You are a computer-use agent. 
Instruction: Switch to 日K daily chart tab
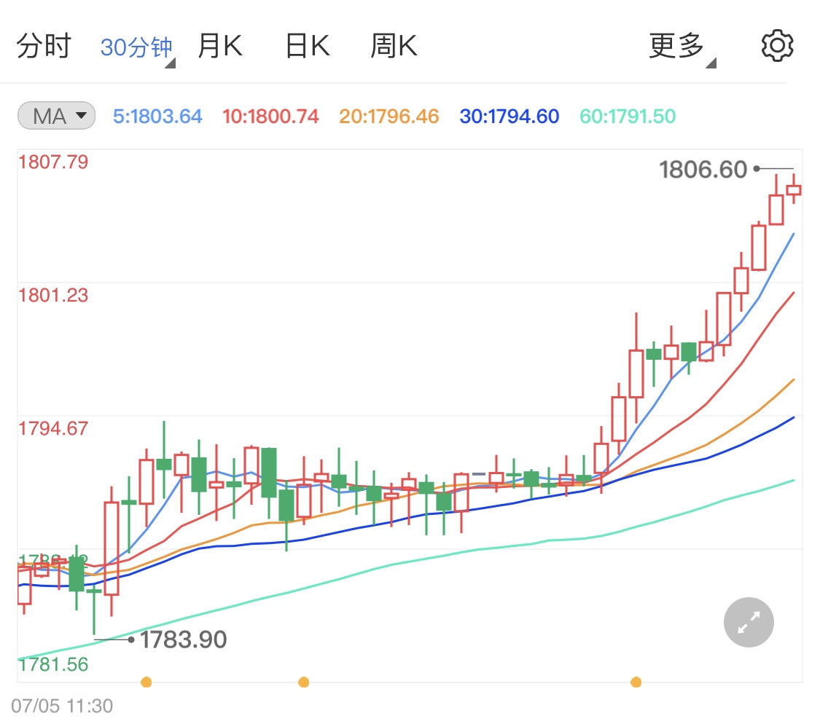307,46
